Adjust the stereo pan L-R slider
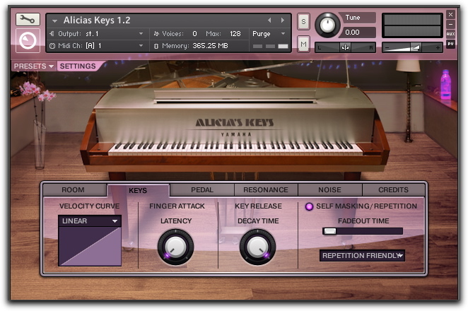The width and height of the screenshot is (468, 311). click(x=345, y=47)
